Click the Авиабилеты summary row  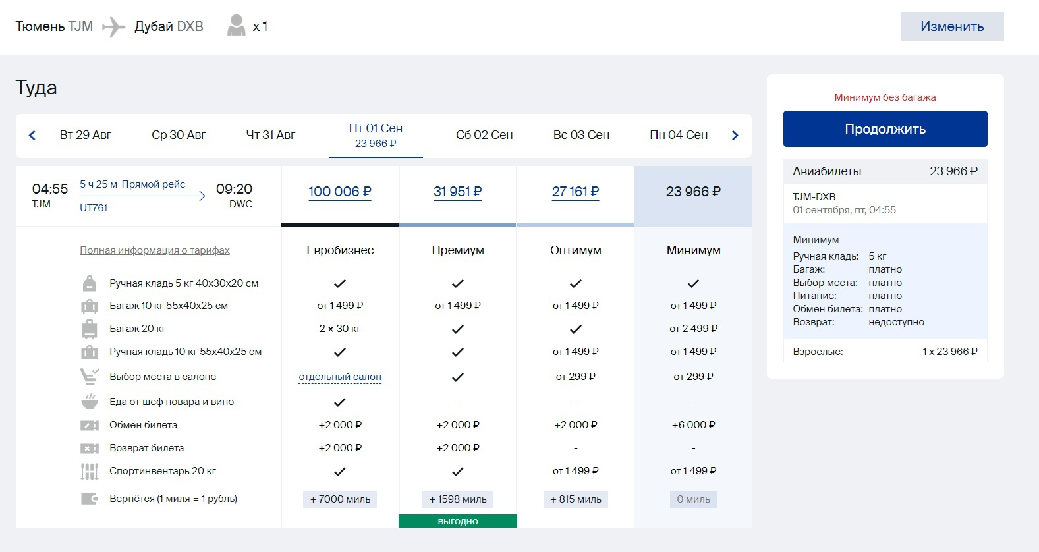tap(885, 171)
